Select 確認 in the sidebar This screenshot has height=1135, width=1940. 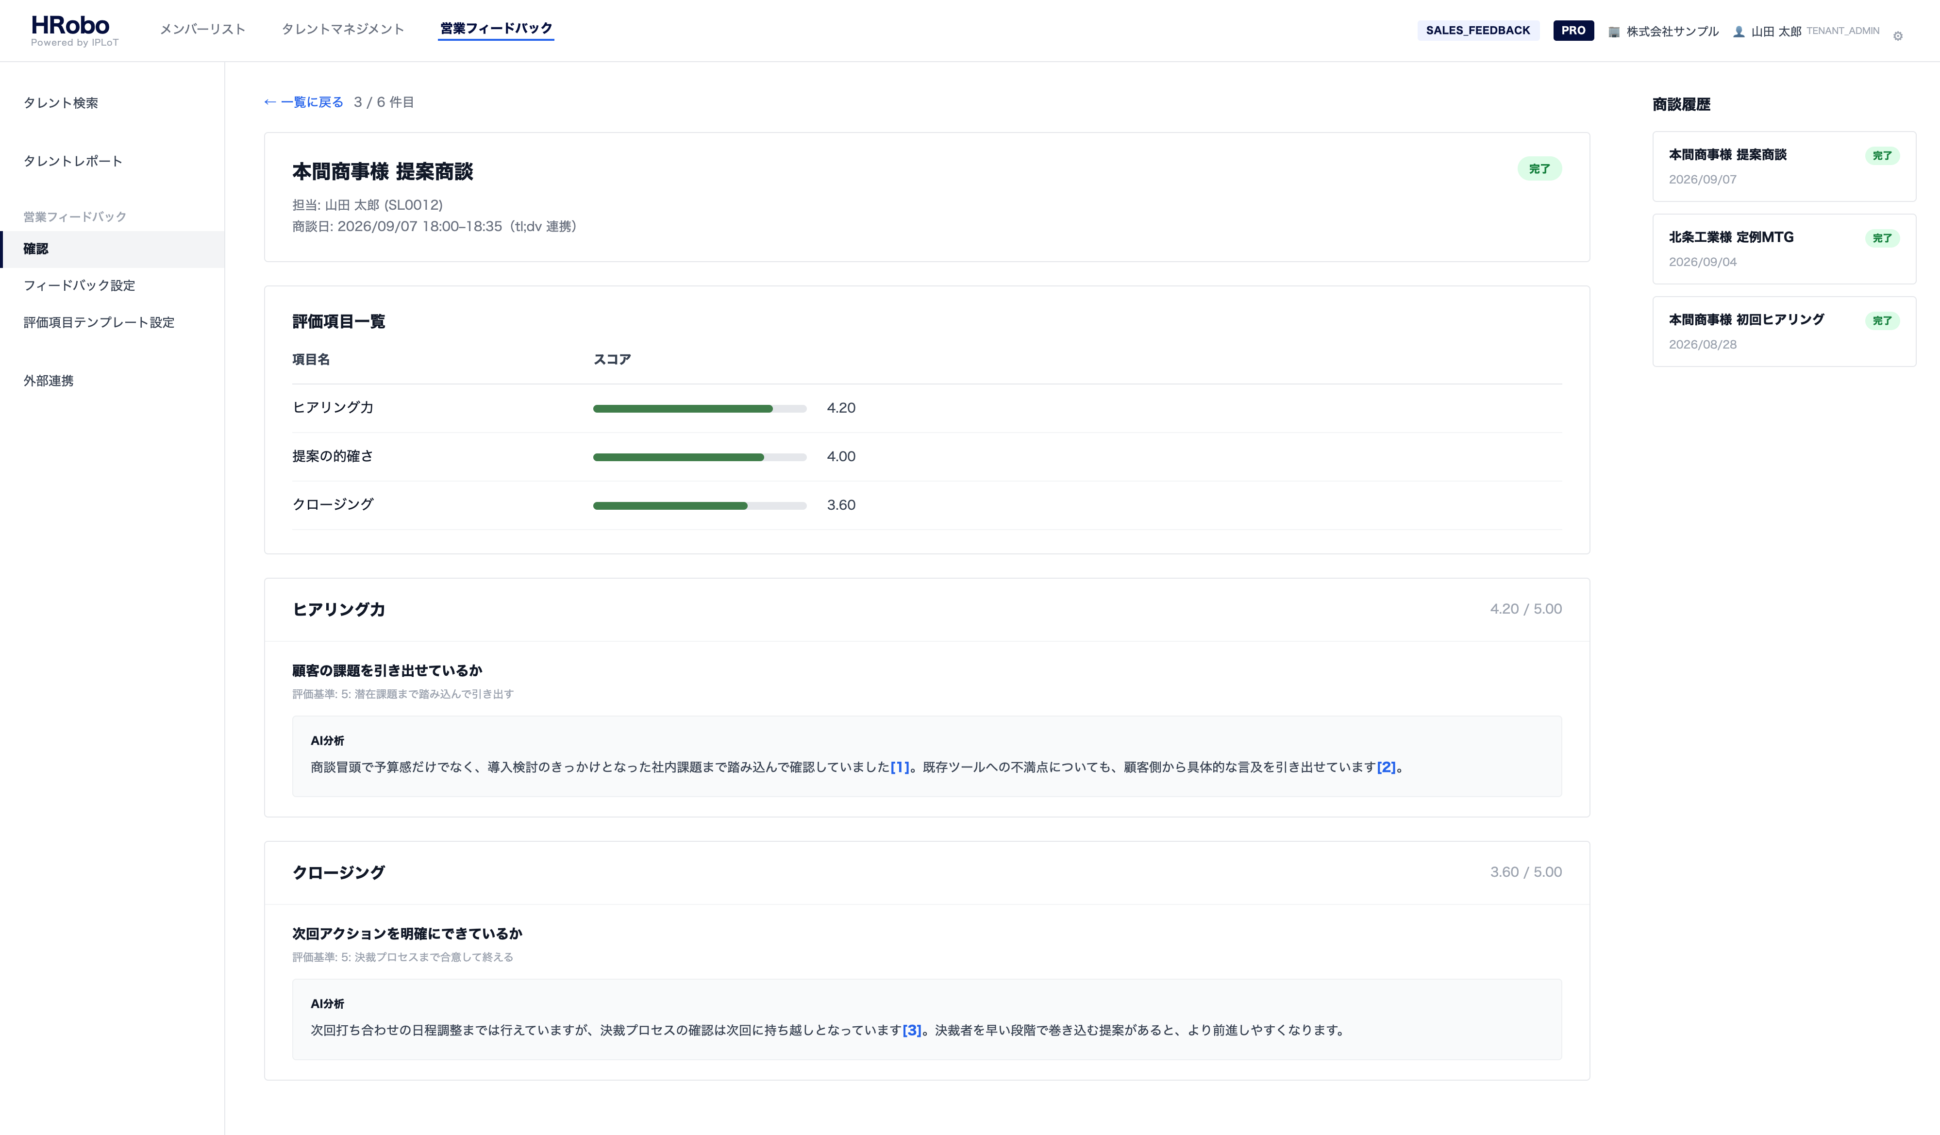113,249
